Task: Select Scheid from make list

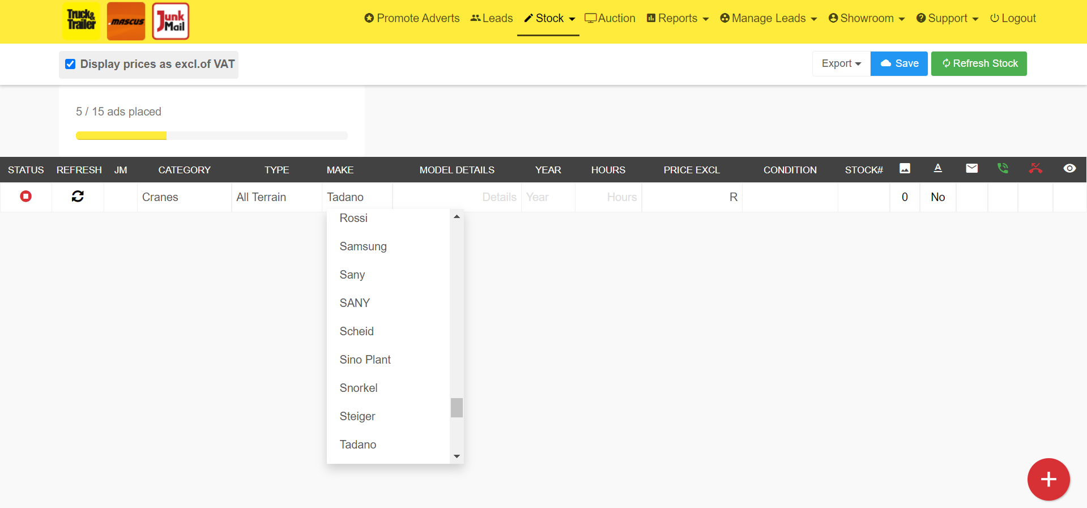Action: click(388, 331)
